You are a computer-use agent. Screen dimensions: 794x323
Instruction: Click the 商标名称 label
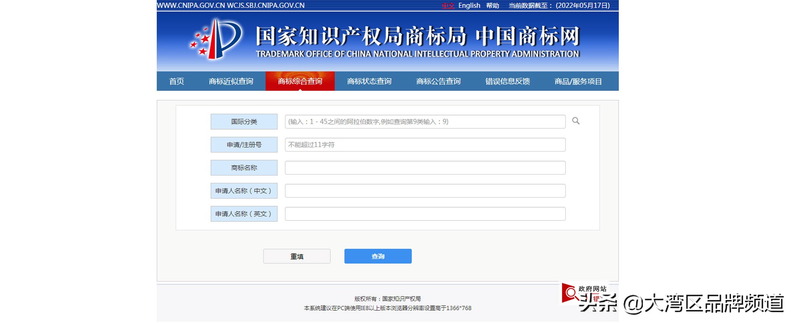pos(244,168)
